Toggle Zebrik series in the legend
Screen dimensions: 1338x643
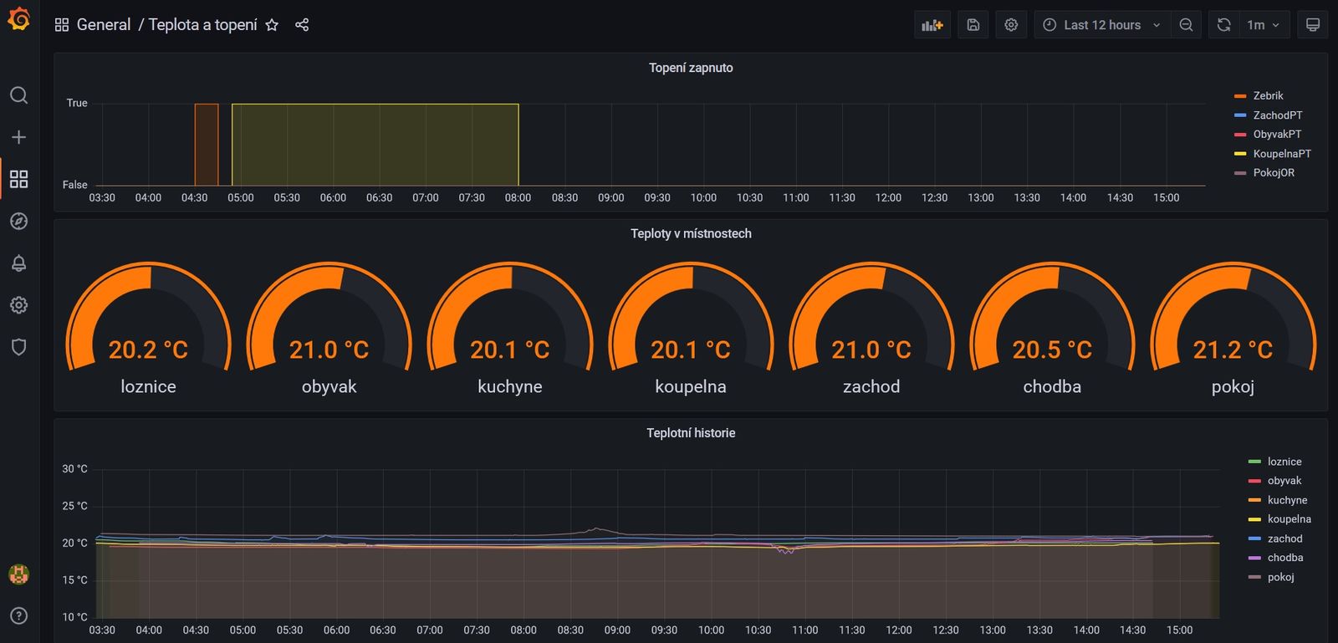[x=1268, y=96]
